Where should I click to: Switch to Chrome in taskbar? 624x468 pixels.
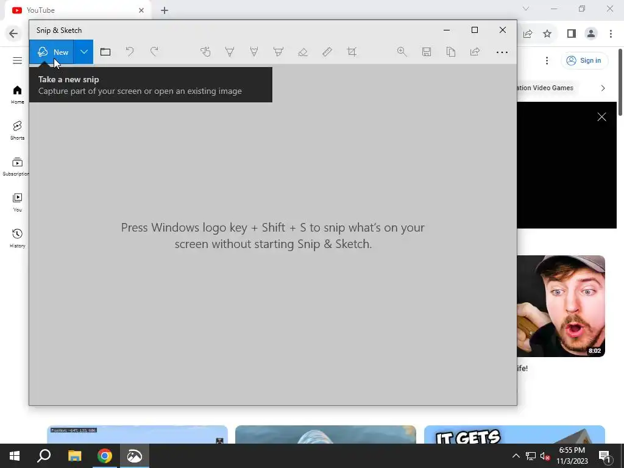pos(105,456)
